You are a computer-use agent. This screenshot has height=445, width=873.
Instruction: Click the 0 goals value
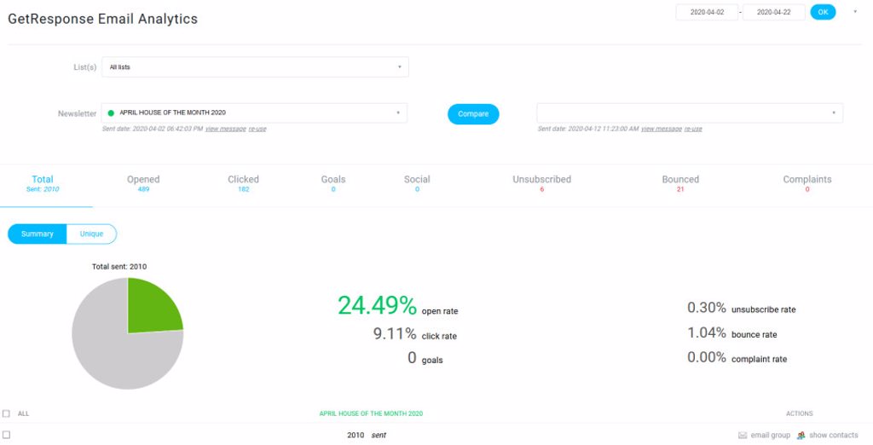[412, 357]
